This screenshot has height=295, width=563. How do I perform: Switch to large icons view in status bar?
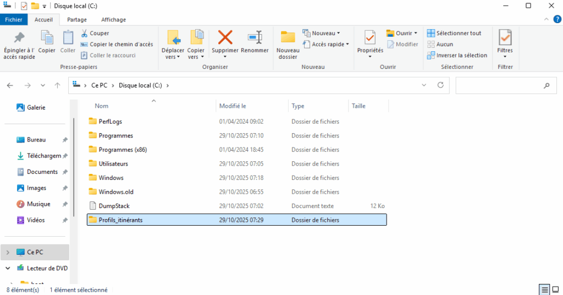555,289
